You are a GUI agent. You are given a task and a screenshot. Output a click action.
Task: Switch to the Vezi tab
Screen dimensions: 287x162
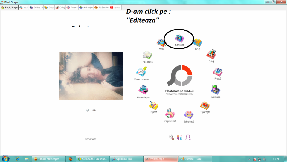point(24,7)
